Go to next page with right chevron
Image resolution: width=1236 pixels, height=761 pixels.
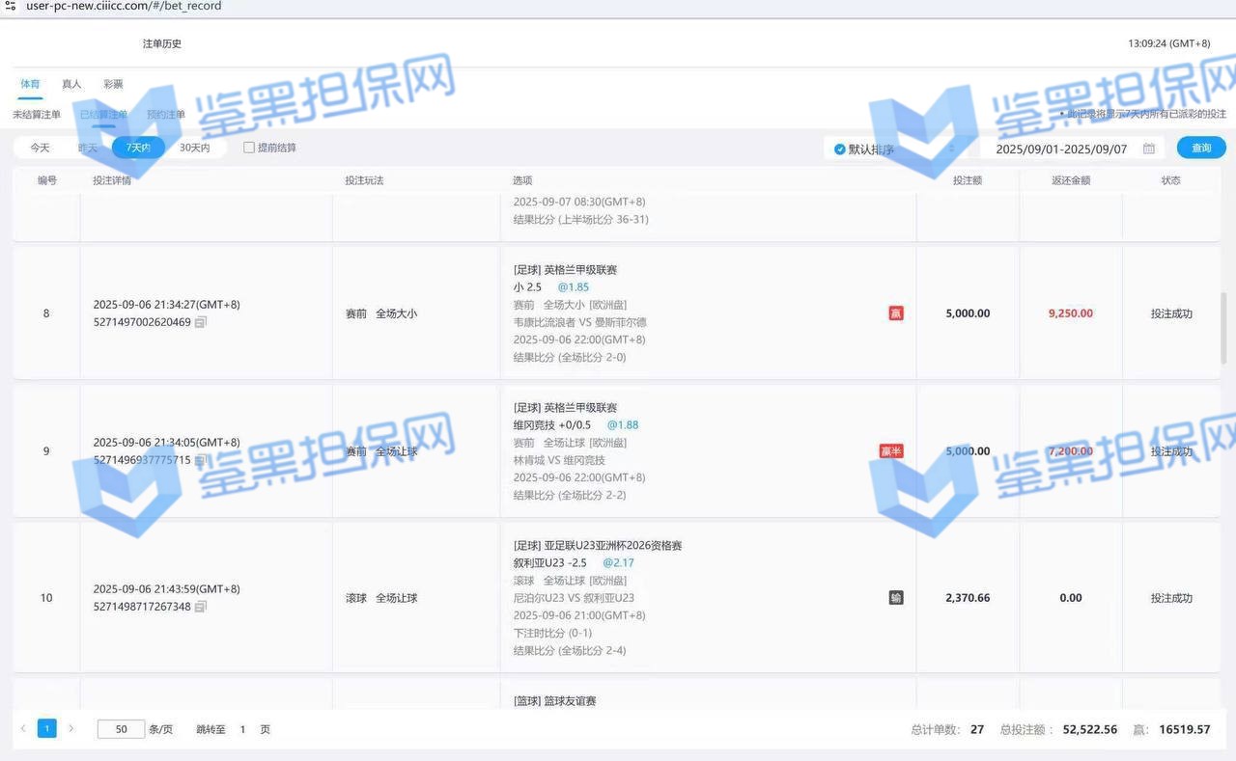coord(70,729)
